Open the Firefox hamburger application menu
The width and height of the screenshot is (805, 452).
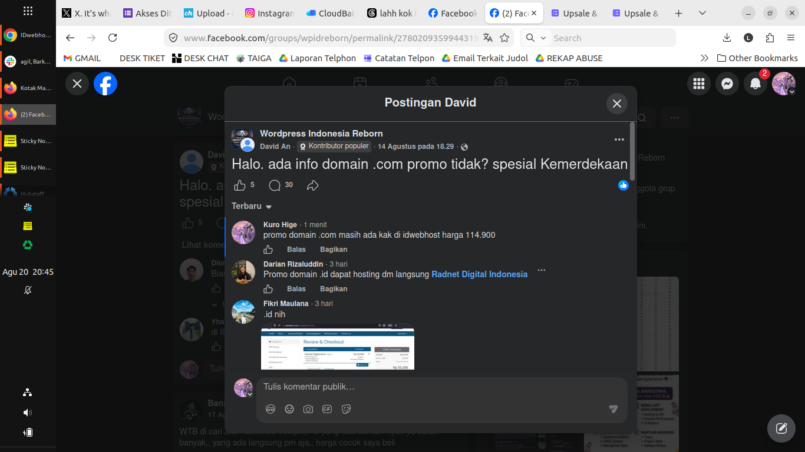point(791,38)
